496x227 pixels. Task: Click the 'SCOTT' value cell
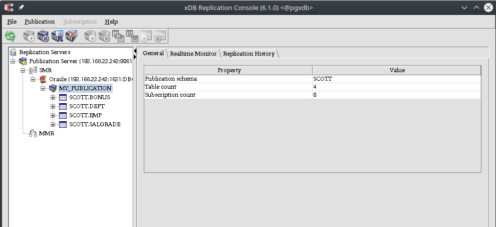(x=397, y=79)
